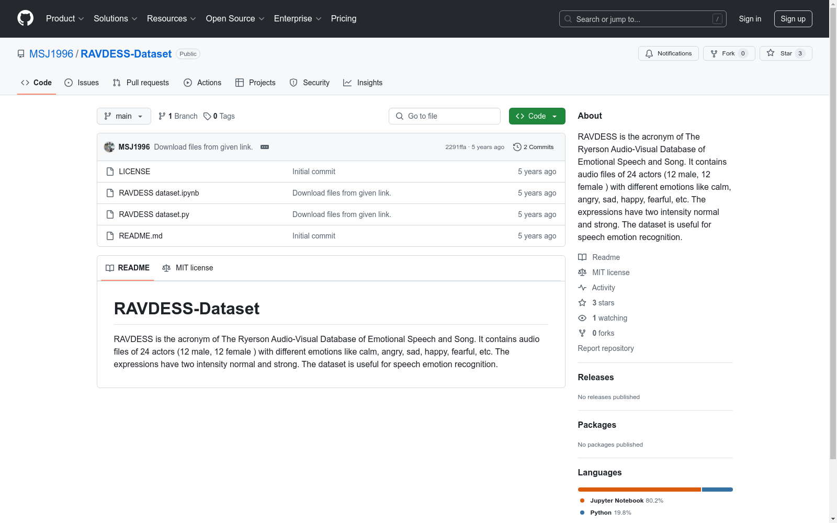837x523 pixels.
Task: Select the MIT license tab in file viewer
Action: pyautogui.click(x=188, y=268)
